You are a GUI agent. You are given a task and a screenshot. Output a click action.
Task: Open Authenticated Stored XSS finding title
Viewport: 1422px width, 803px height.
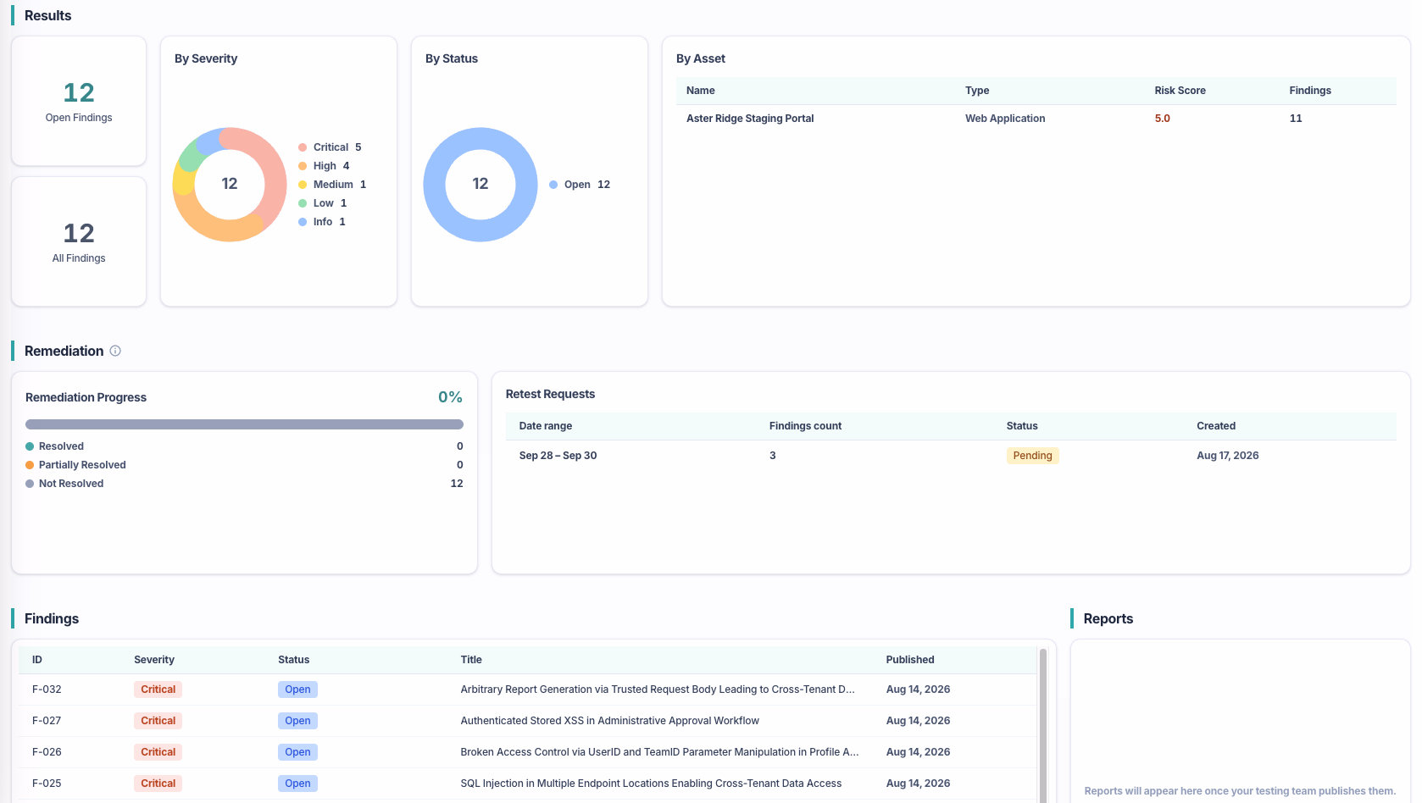tap(609, 721)
